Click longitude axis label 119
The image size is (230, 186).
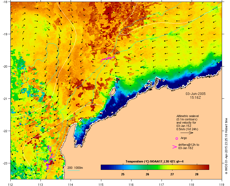222,185
